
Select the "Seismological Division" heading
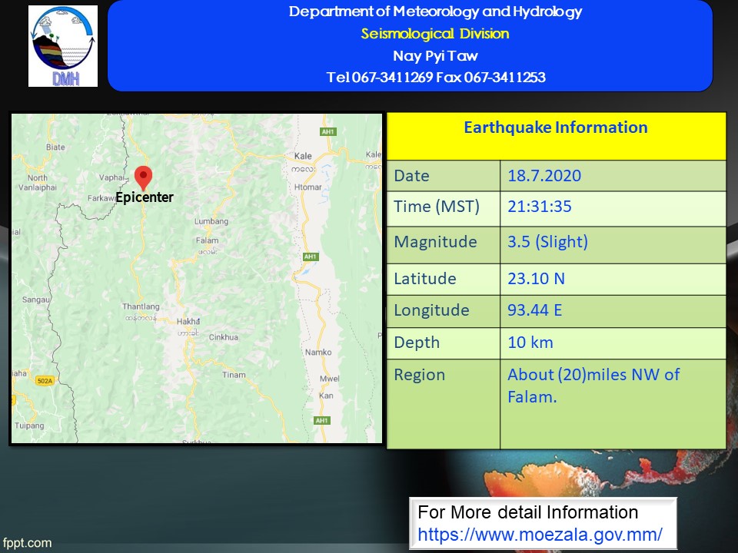tap(435, 34)
